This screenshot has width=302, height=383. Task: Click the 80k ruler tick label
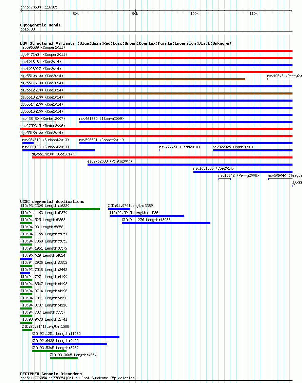click(x=76, y=14)
